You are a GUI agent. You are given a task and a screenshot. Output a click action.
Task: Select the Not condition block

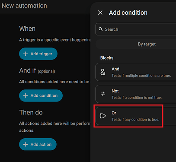tap(135, 94)
